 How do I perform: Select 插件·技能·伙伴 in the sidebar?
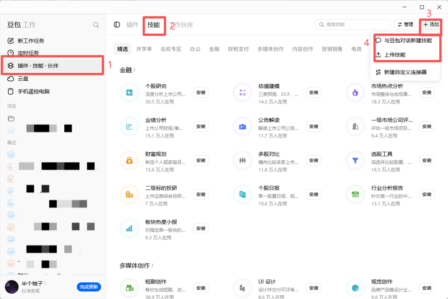pos(53,65)
